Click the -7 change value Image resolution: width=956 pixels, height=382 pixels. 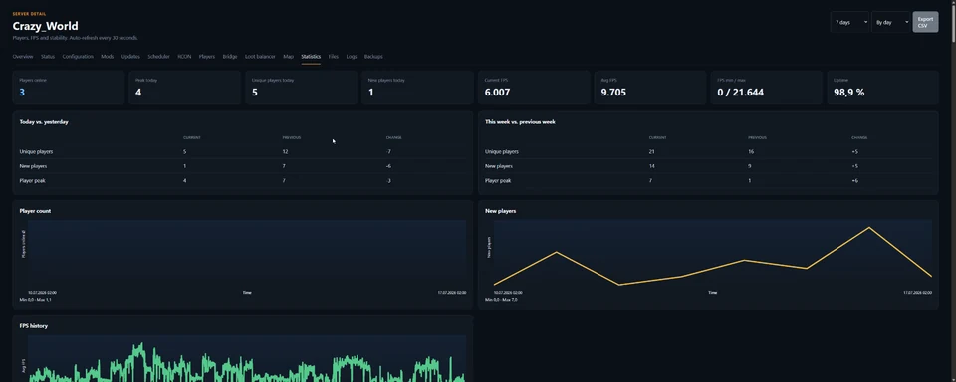(388, 151)
